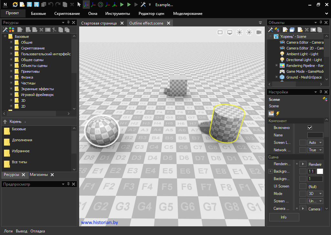This screenshot has width=331, height=235.
Task: Click the white Background color swatch
Action: click(320, 171)
